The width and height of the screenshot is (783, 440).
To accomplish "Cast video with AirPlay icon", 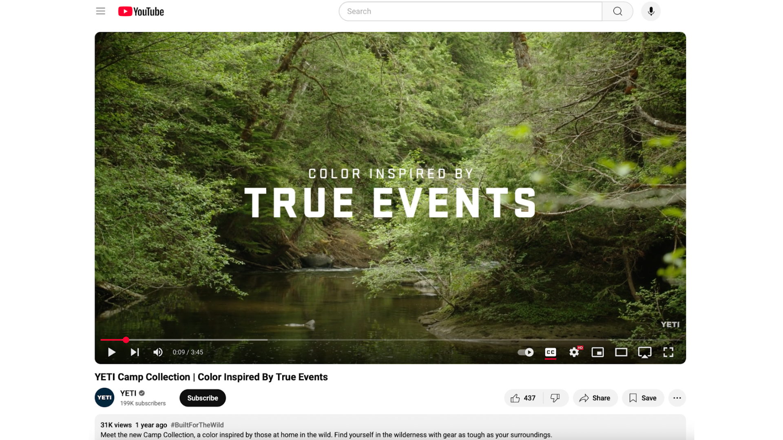I will [645, 352].
